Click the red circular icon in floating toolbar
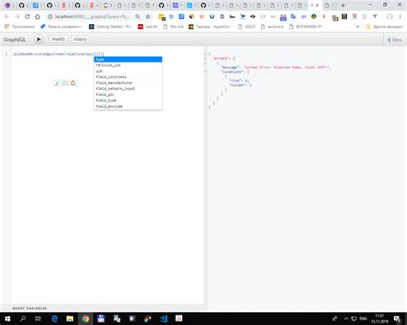The image size is (407, 325). pyautogui.click(x=73, y=83)
